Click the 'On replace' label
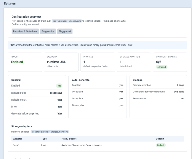Image resolution: width=192 pixels, height=159 pixels. 77,98
